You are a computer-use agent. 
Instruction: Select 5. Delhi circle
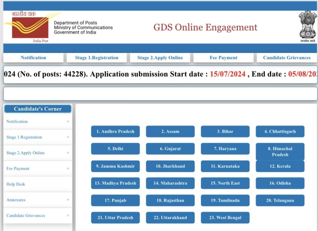pyautogui.click(x=115, y=149)
